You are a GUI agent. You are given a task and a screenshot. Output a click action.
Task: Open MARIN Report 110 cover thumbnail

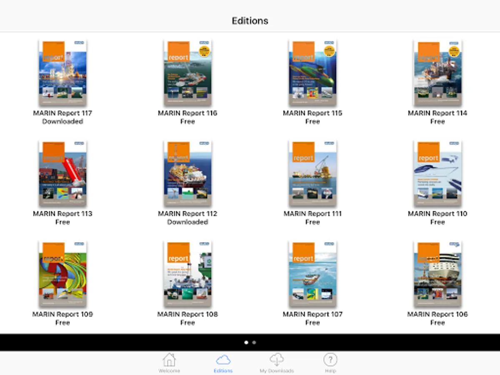(x=437, y=173)
